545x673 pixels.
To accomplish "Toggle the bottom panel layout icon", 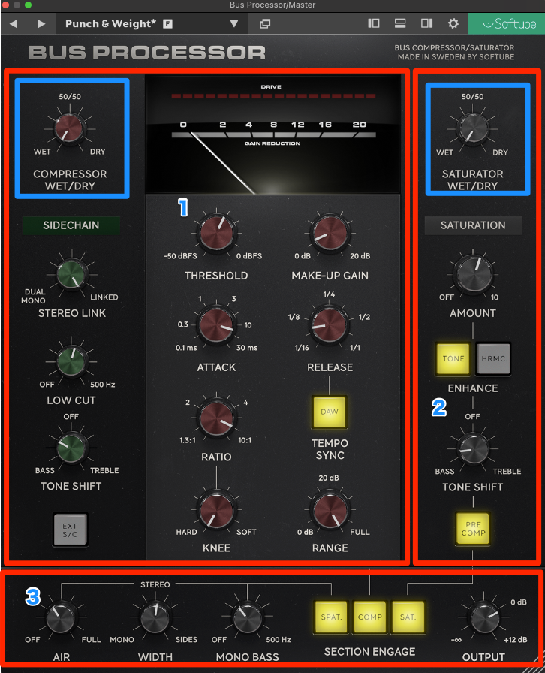I will [400, 24].
